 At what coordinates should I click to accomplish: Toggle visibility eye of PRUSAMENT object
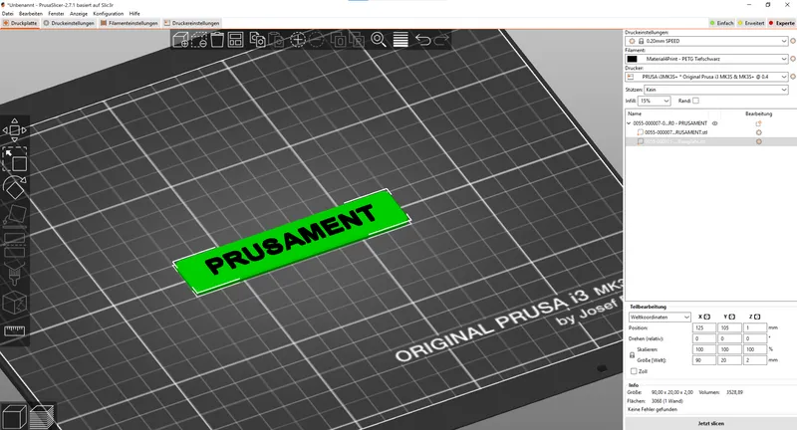[x=714, y=123]
